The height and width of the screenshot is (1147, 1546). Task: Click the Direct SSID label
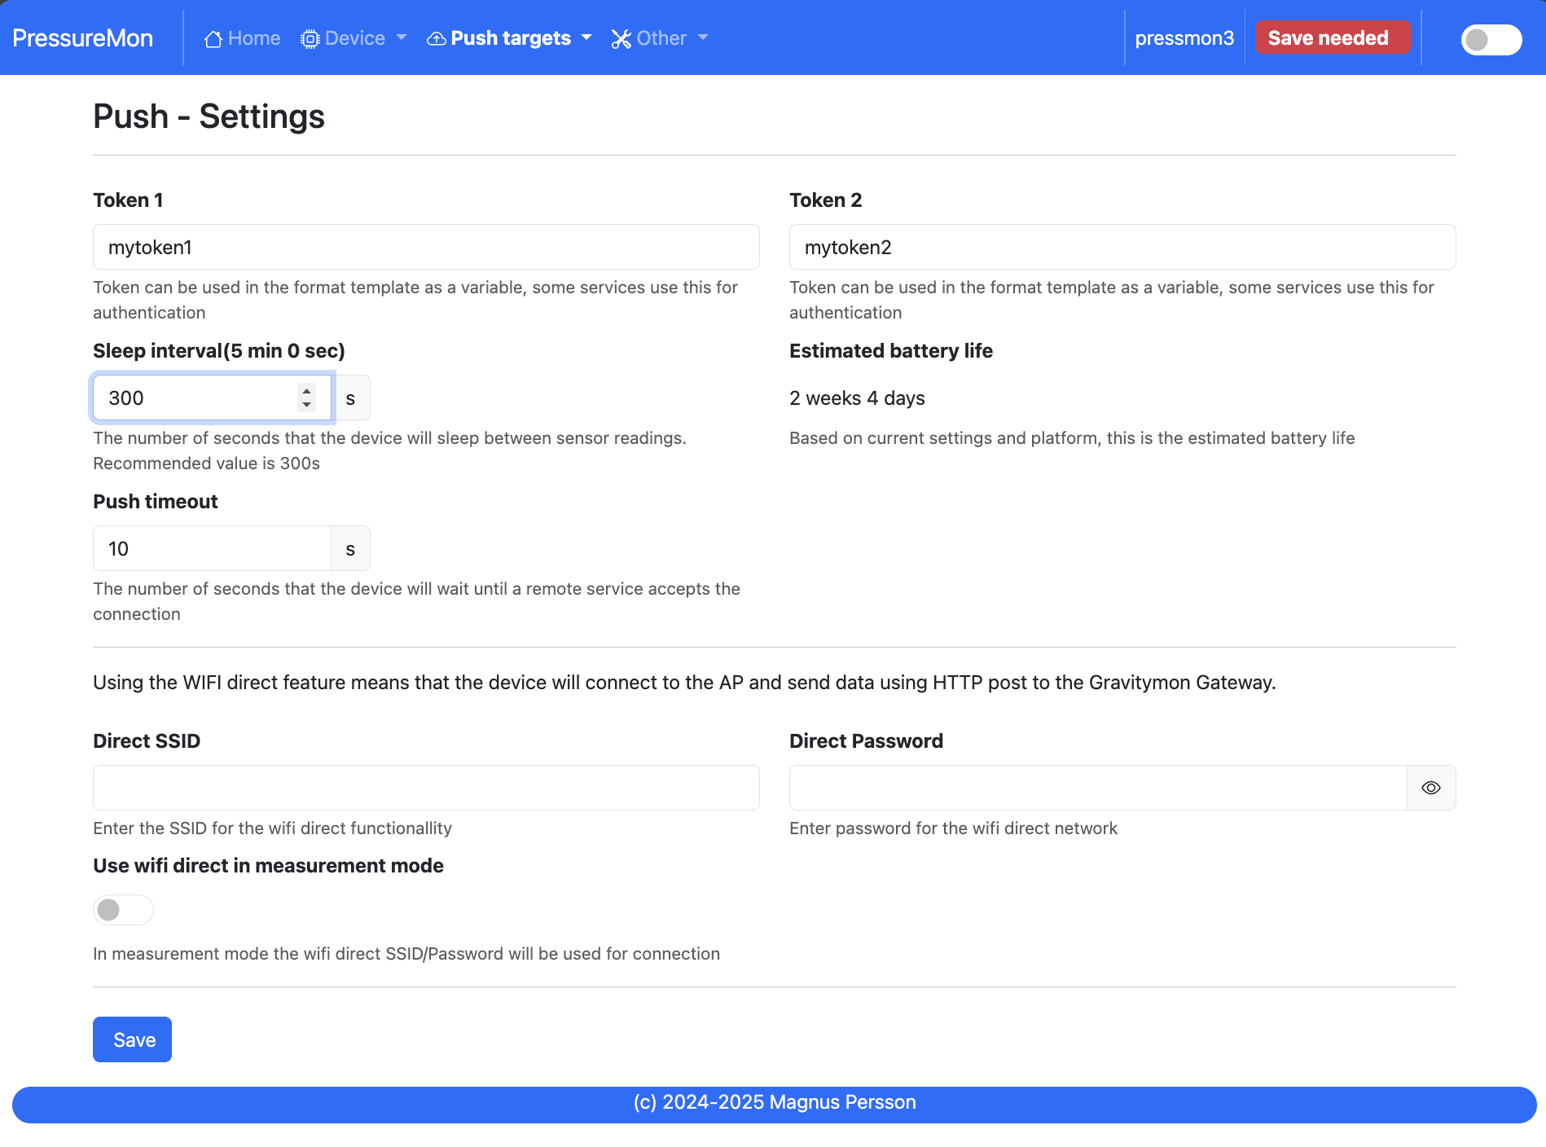pyautogui.click(x=147, y=741)
